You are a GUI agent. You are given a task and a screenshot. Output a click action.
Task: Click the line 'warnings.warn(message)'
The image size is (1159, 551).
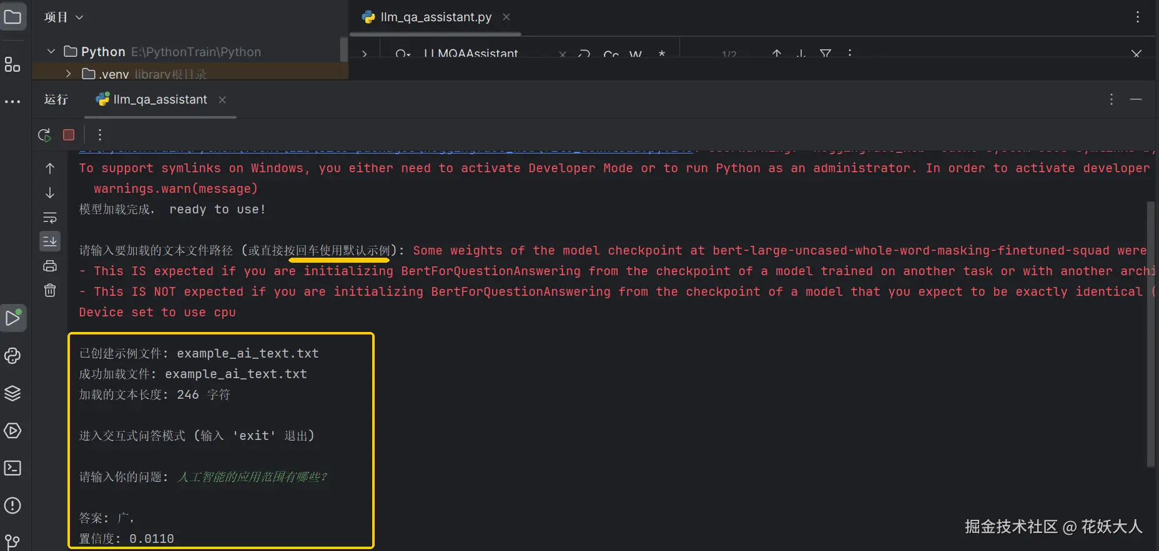pyautogui.click(x=175, y=188)
